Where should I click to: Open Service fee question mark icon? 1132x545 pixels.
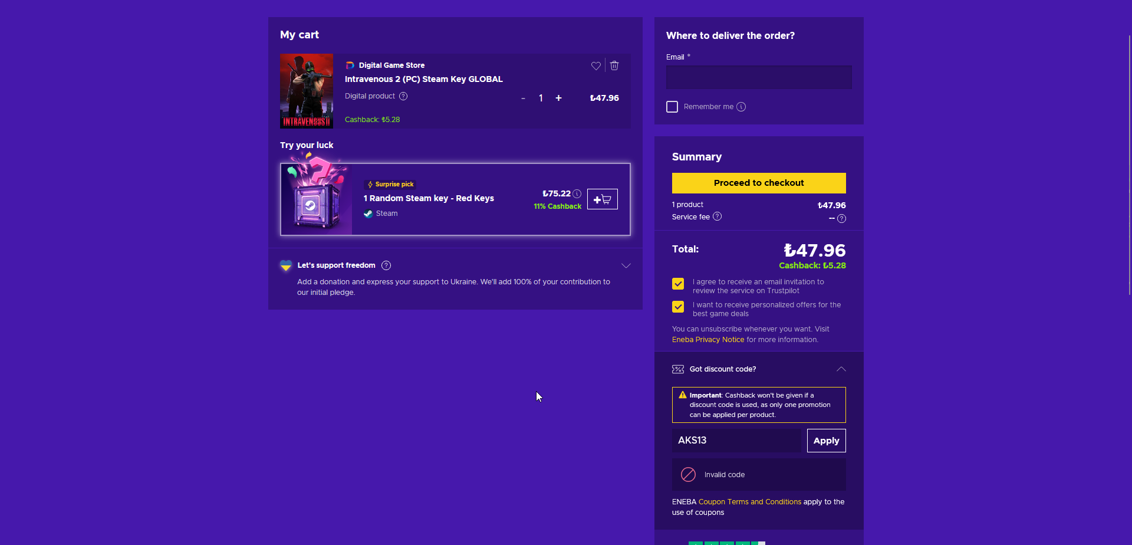coord(717,216)
